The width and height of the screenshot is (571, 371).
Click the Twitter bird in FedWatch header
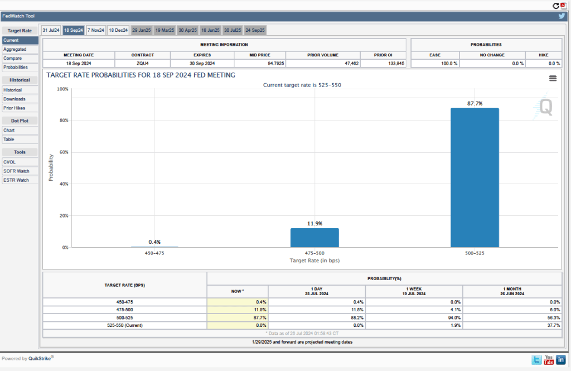pos(562,16)
